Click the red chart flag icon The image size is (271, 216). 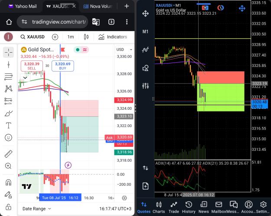tap(63, 50)
